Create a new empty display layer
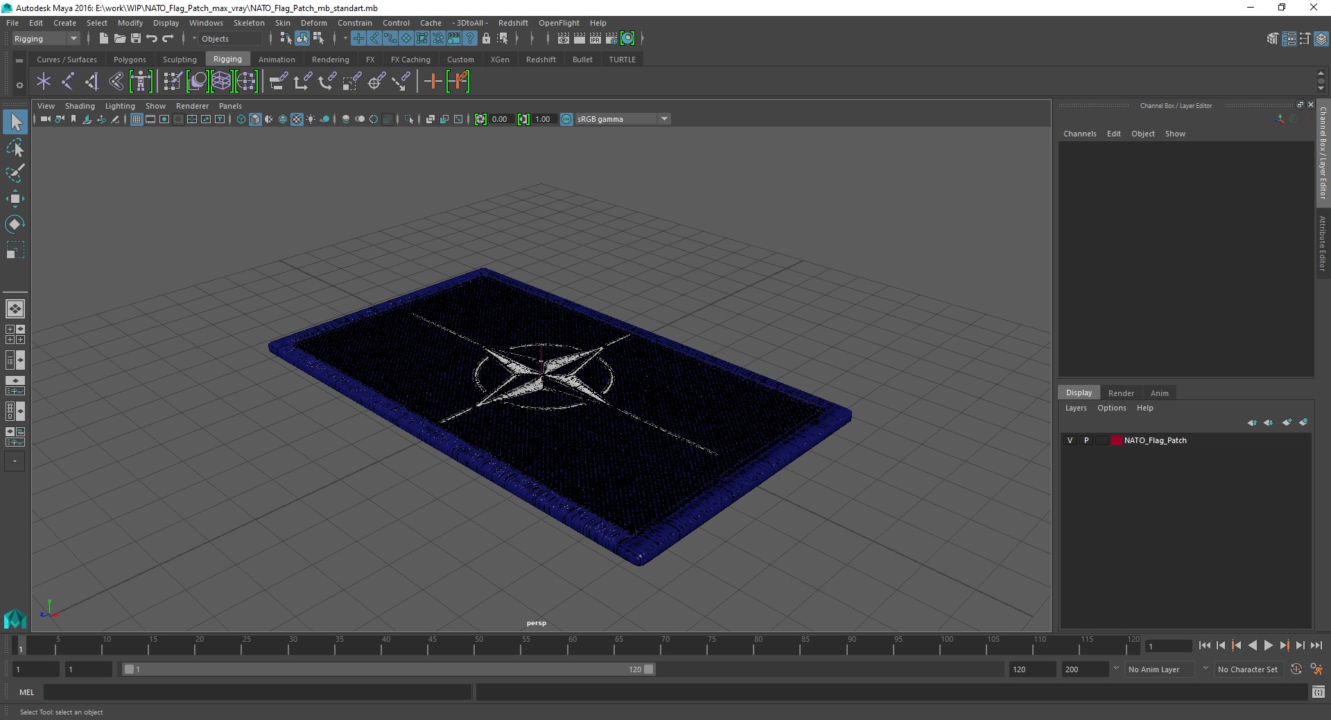The width and height of the screenshot is (1331, 720). (1287, 422)
